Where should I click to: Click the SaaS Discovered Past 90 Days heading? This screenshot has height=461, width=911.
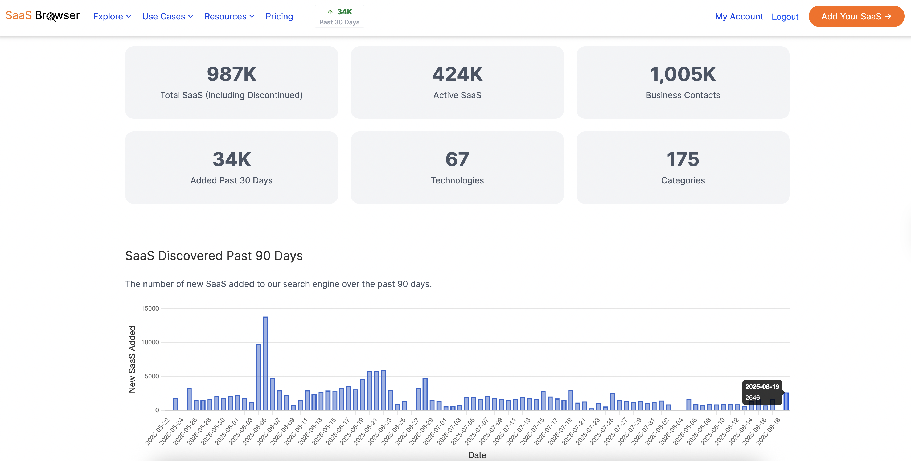point(214,256)
